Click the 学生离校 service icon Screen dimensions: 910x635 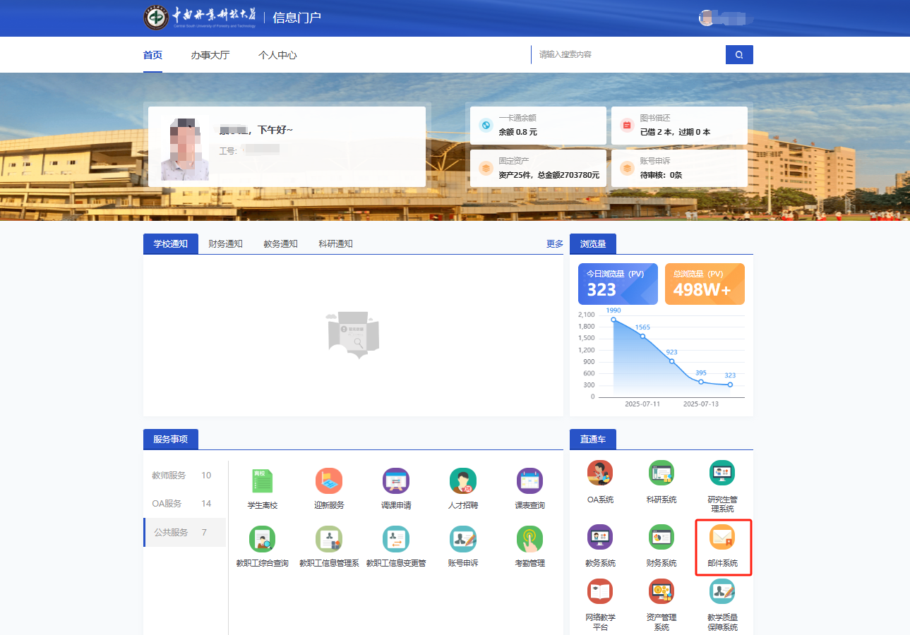click(x=262, y=481)
